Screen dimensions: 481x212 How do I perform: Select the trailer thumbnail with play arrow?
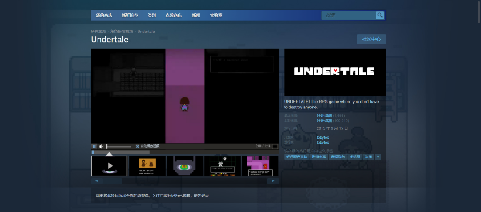pyautogui.click(x=109, y=166)
